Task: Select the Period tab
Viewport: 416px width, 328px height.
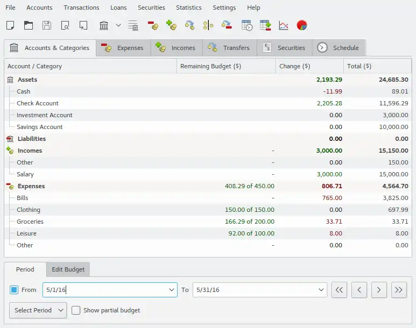Action: click(x=25, y=269)
